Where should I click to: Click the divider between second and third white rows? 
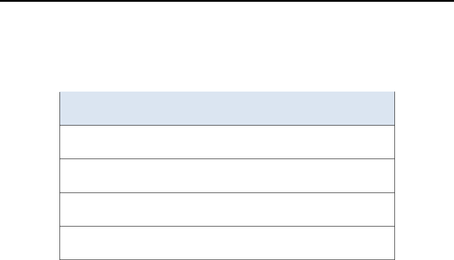[x=227, y=192]
